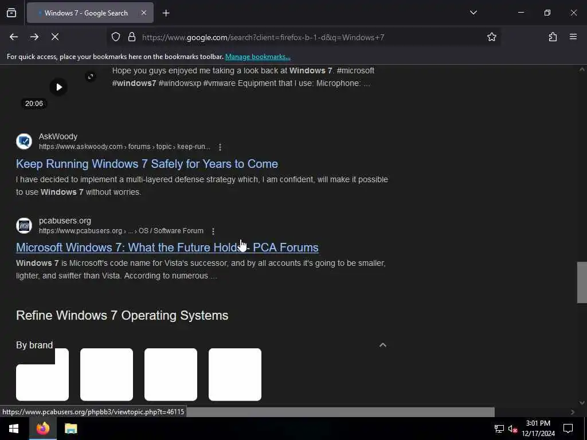Open Manage bookmarks link
The width and height of the screenshot is (587, 440).
[x=257, y=57]
